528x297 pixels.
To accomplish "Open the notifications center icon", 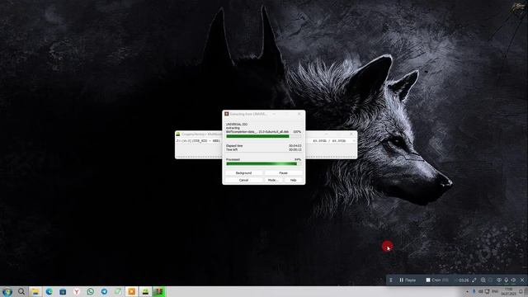I will click(x=521, y=291).
